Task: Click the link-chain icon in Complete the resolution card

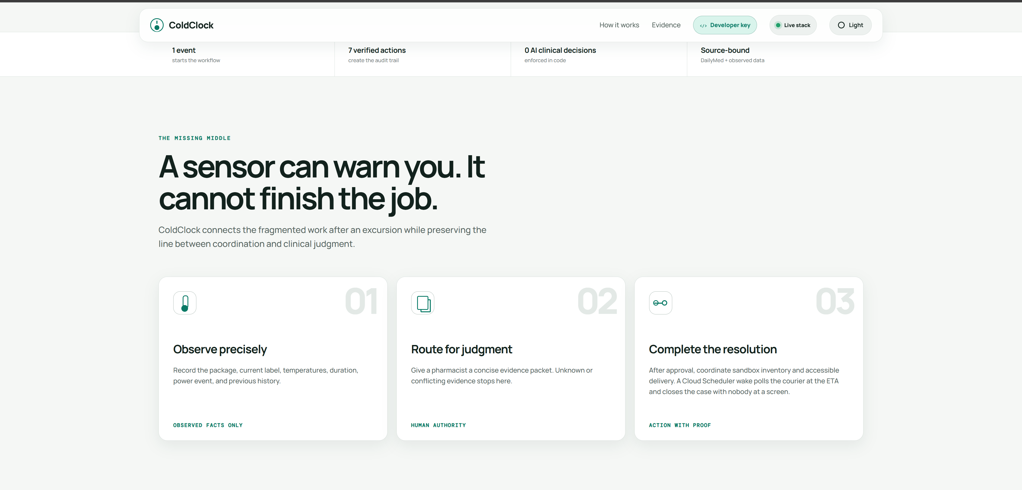Action: point(661,303)
